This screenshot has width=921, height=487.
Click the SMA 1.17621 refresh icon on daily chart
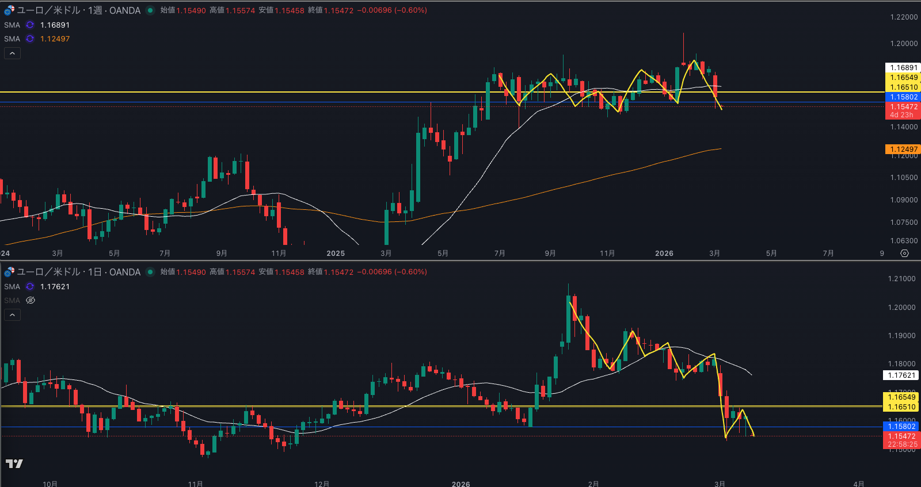(30, 287)
